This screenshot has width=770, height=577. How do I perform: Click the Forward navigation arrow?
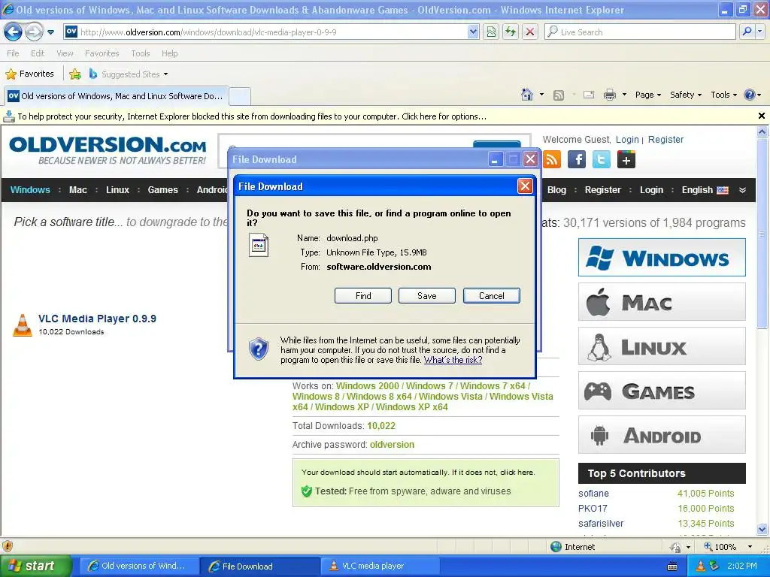click(x=34, y=32)
